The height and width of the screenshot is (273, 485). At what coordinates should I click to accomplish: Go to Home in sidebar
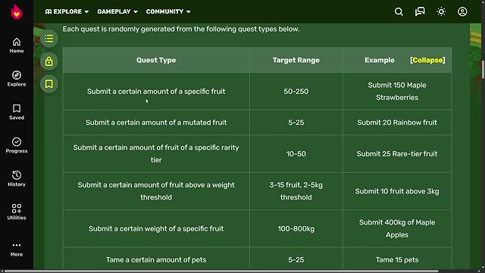pyautogui.click(x=17, y=45)
